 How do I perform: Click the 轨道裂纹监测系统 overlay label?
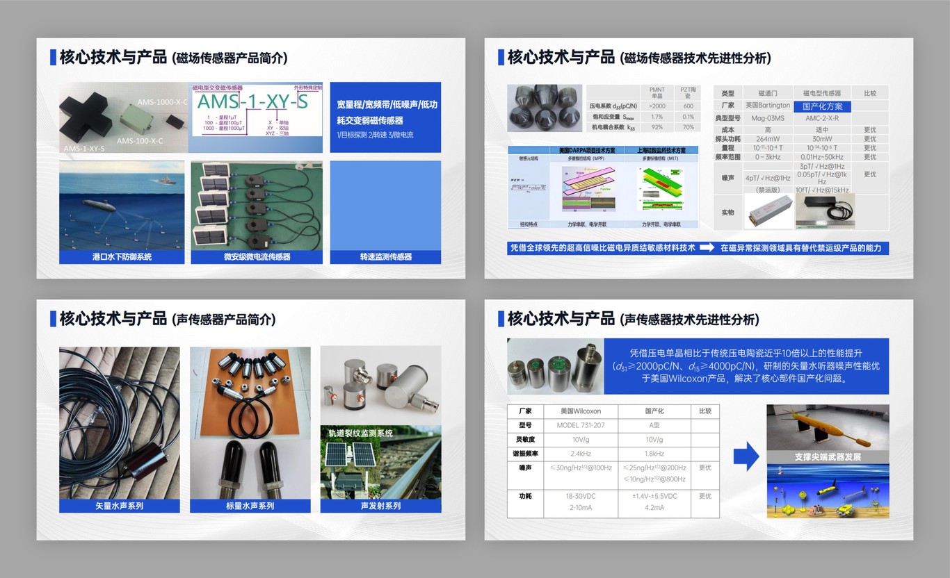click(360, 433)
